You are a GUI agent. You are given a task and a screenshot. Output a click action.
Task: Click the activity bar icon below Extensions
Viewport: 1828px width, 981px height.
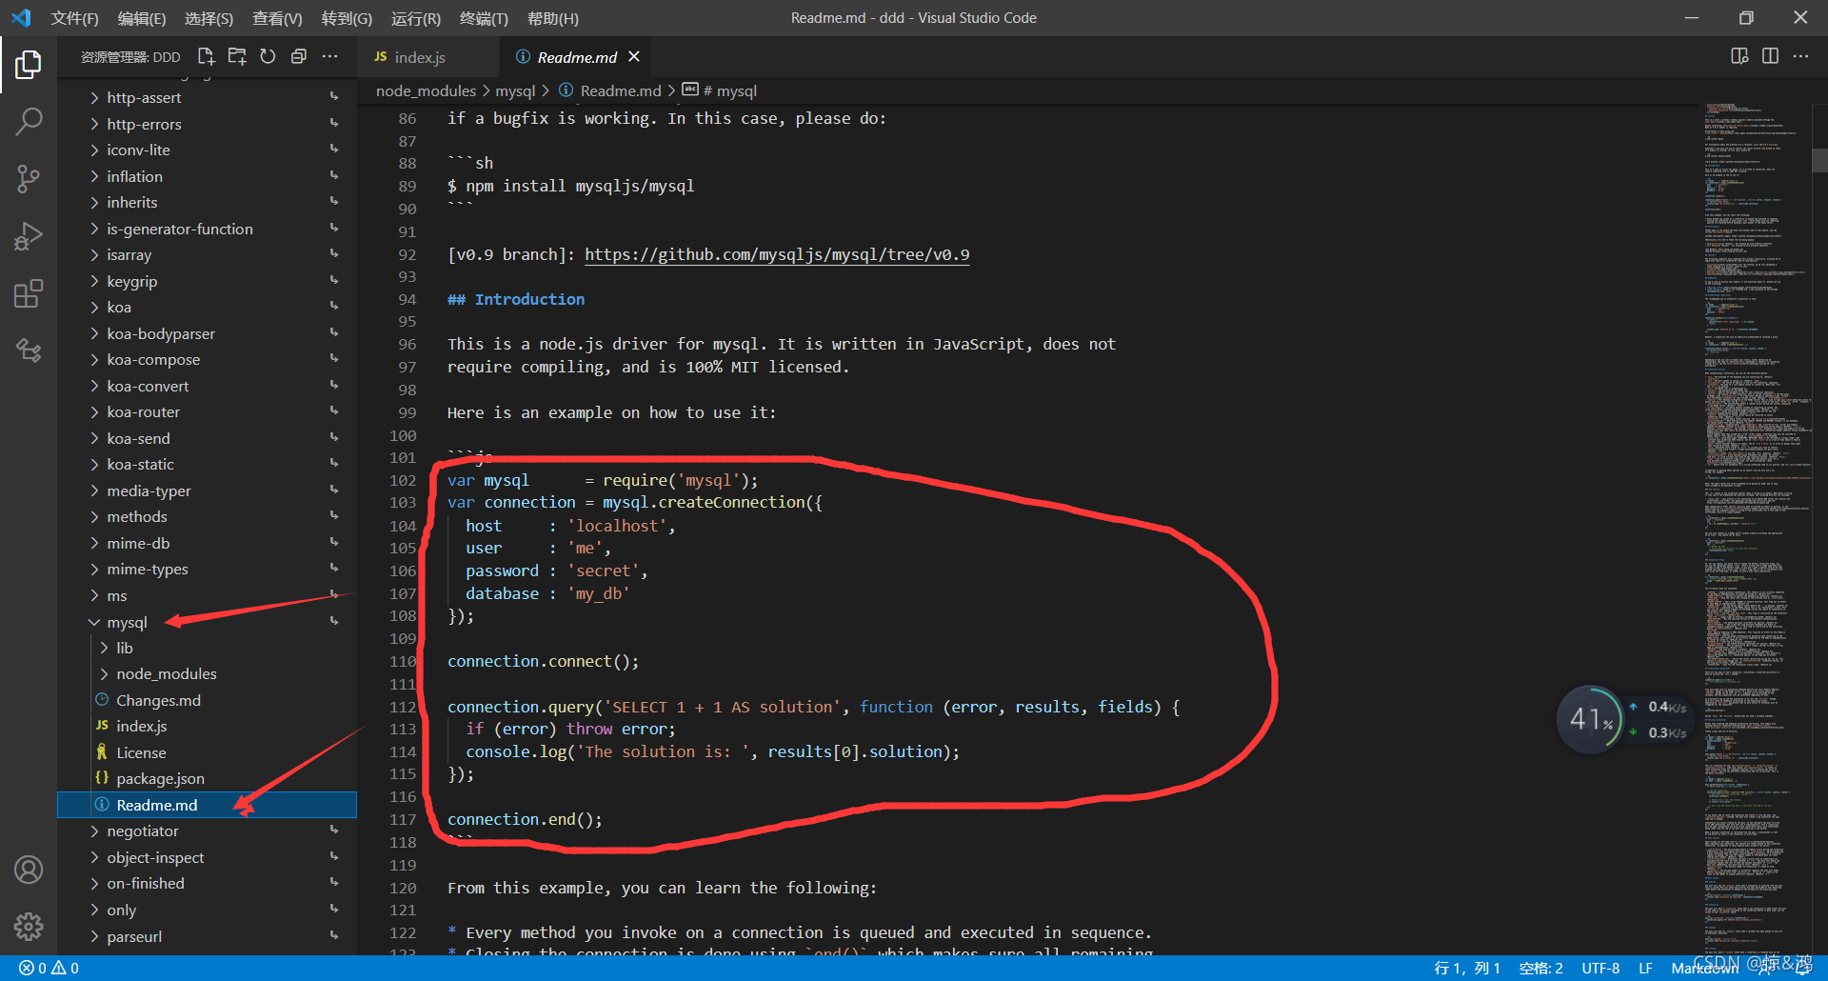[x=29, y=350]
